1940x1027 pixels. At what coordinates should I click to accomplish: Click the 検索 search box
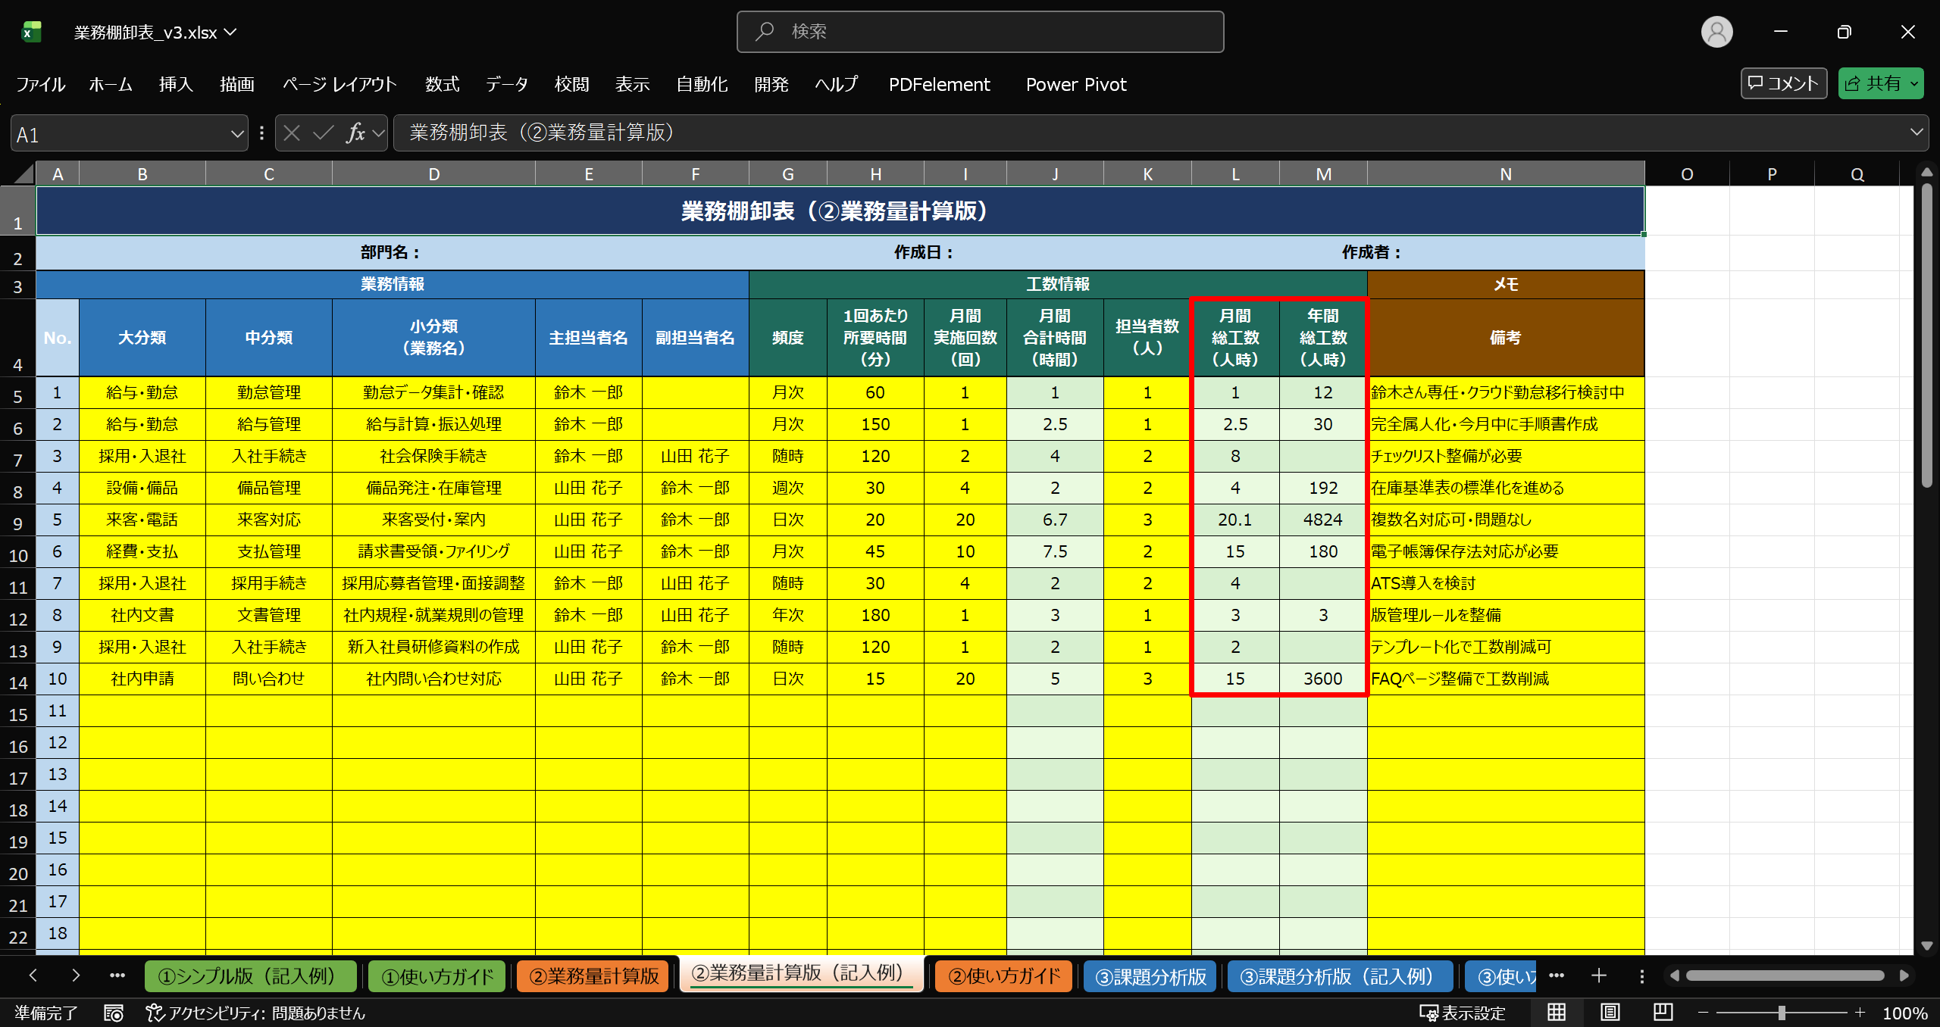click(980, 32)
